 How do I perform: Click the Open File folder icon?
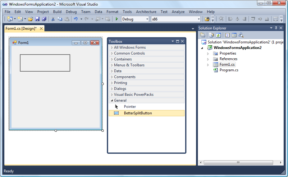pyautogui.click(x=30, y=19)
